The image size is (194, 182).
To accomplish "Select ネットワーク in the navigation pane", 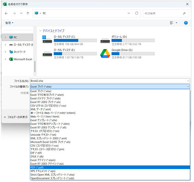I will [19, 52].
